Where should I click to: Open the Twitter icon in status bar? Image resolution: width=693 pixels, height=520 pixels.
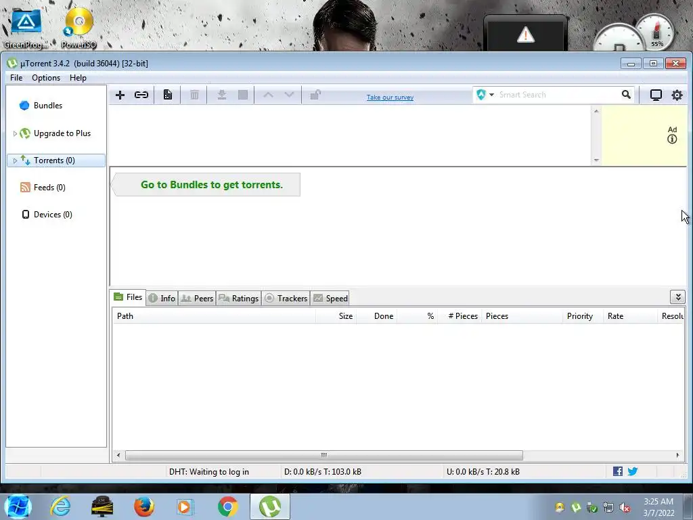click(633, 471)
